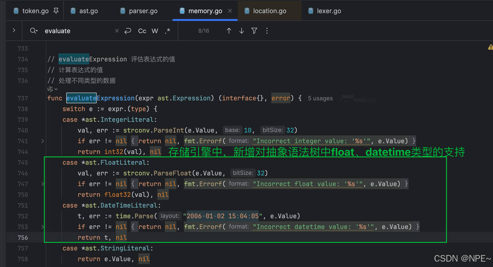Open the gutter icon above line 737
This screenshot has width=493, height=267.
click(x=52, y=89)
